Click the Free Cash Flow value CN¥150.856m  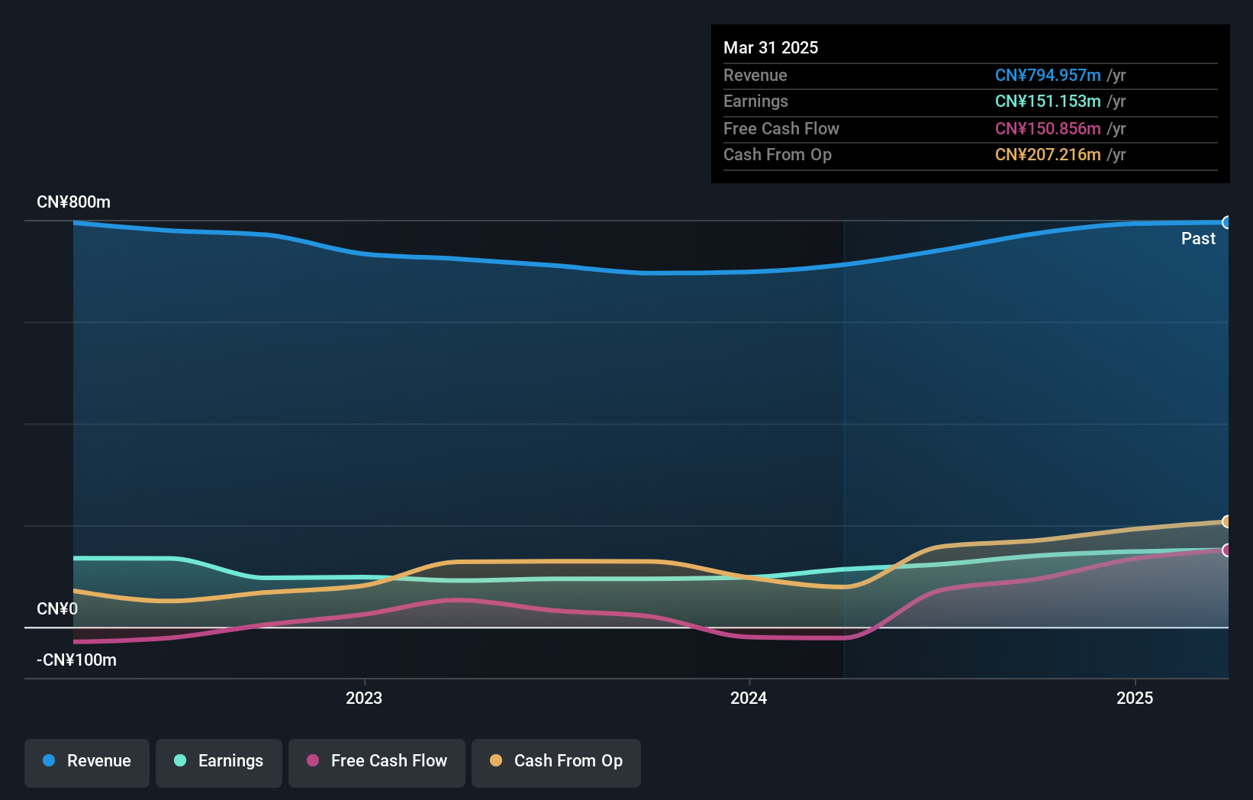(x=1048, y=129)
